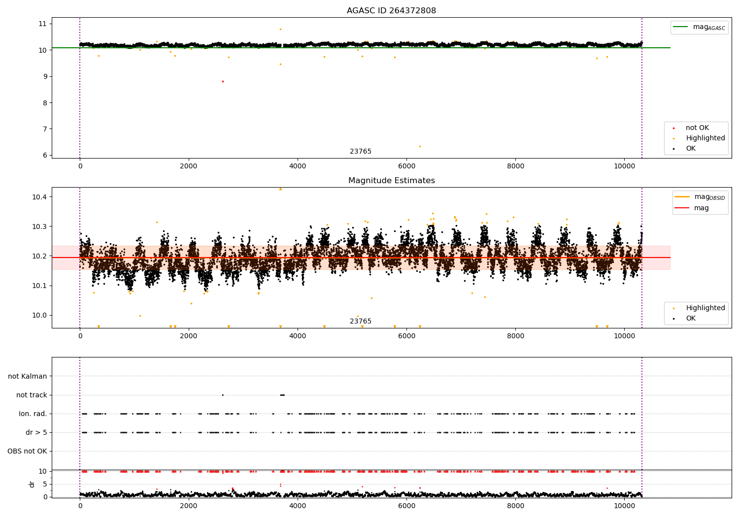The width and height of the screenshot is (739, 517).
Task: Click the "not track" axis label
Action: 32,395
